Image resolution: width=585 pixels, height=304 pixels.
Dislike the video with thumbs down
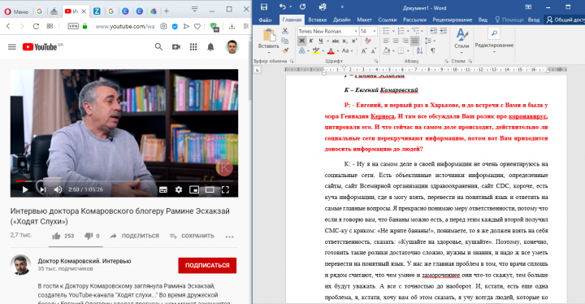click(x=89, y=236)
